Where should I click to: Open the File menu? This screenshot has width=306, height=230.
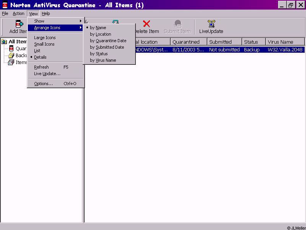[5, 13]
